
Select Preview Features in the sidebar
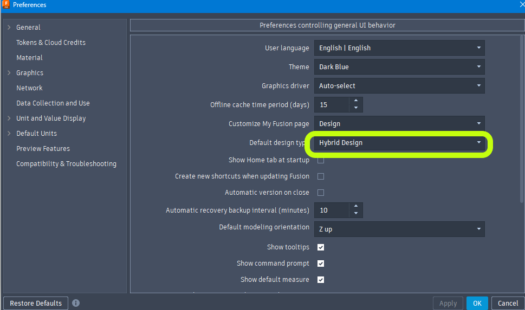click(x=43, y=149)
